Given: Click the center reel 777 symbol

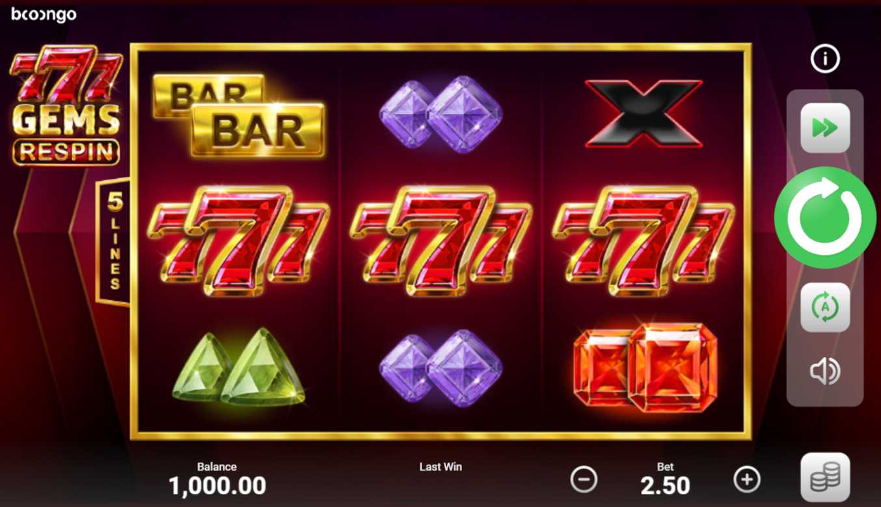Looking at the screenshot, I should pos(440,240).
